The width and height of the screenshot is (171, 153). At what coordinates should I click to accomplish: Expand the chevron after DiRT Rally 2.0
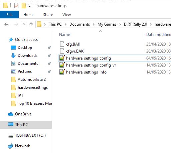tap(151, 24)
